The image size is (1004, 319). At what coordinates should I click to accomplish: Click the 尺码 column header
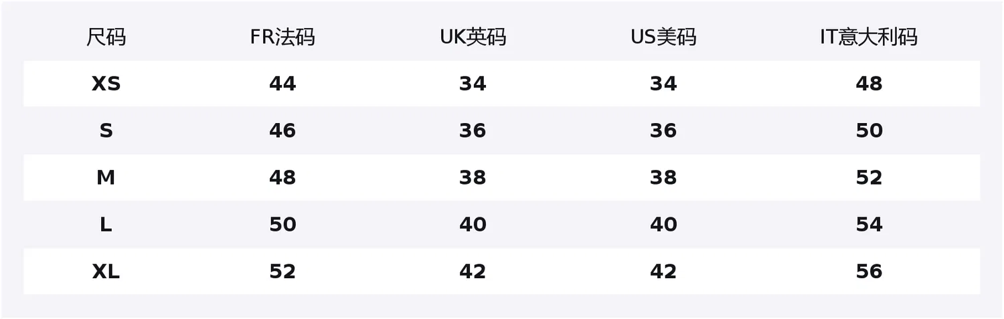coord(106,37)
